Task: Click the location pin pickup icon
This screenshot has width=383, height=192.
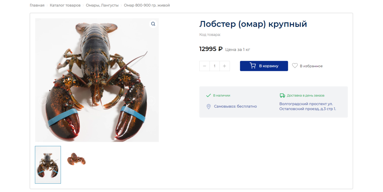Action: click(208, 107)
